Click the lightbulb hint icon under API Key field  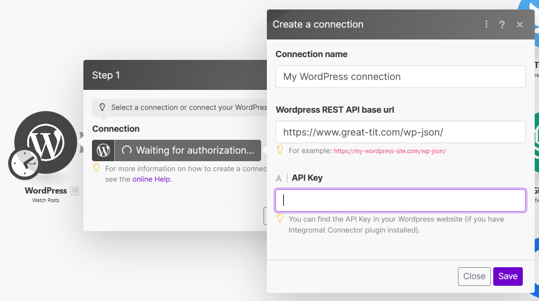280,218
